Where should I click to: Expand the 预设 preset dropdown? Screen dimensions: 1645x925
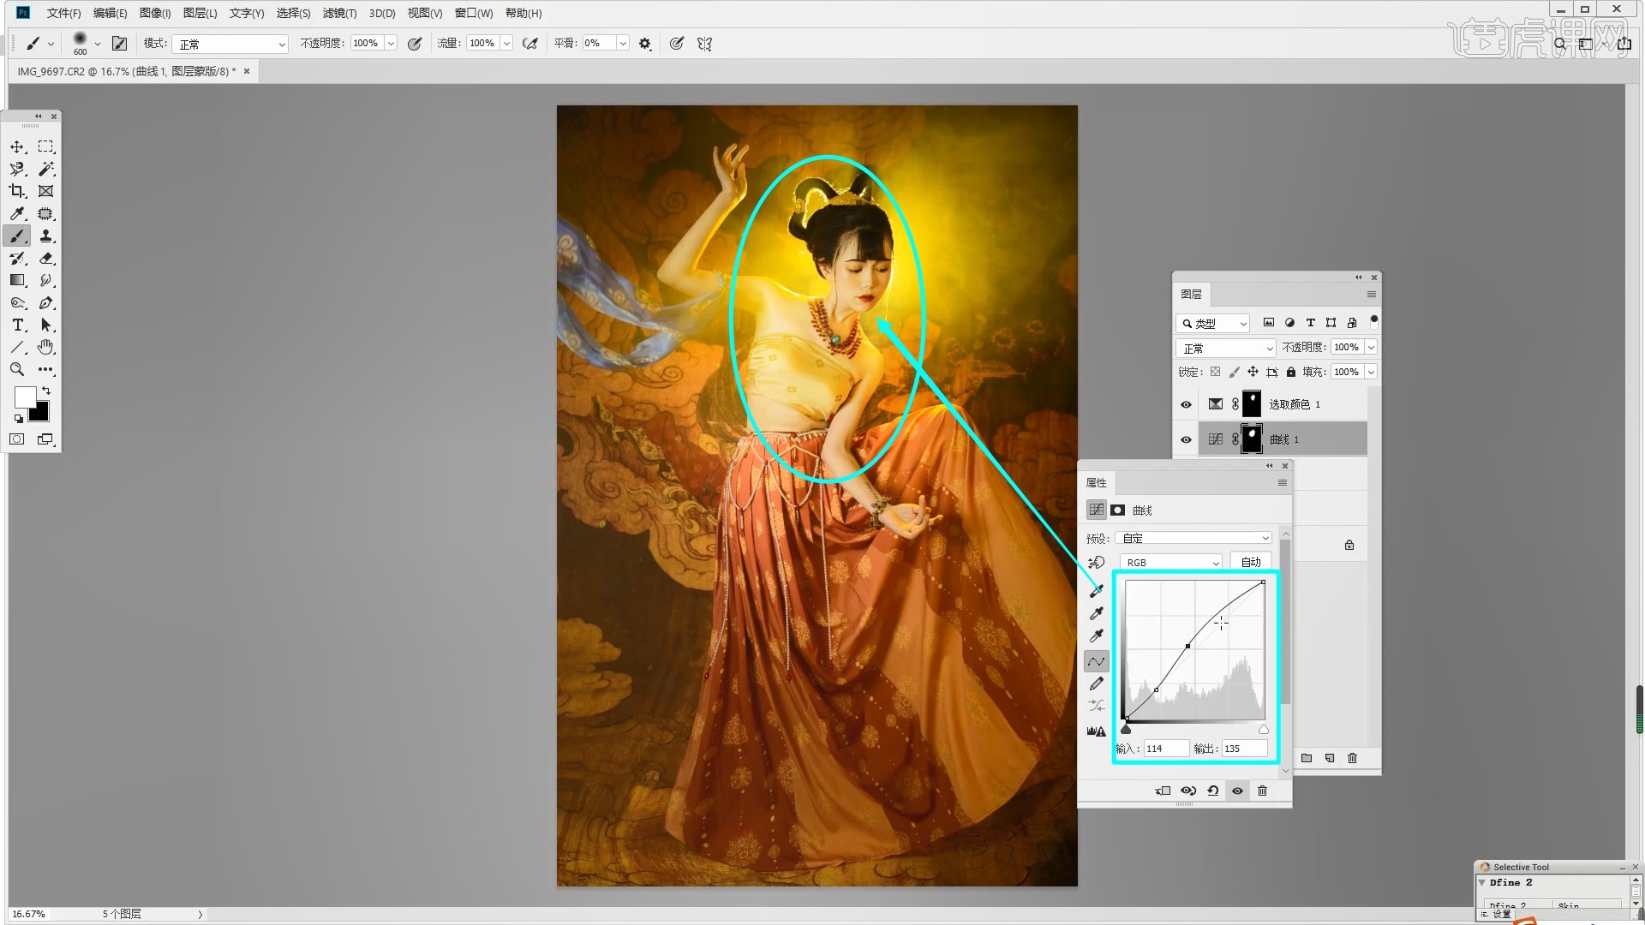(x=1193, y=538)
